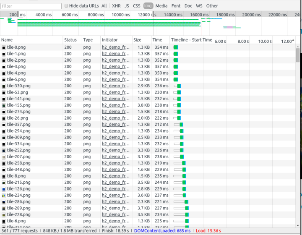Select the CSS filter

(137, 6)
